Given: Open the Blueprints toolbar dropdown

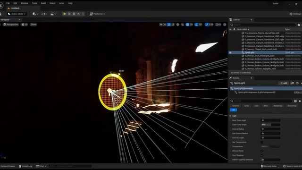Looking at the screenshot, I should [x=44, y=14].
